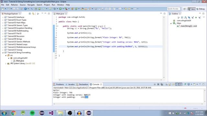Image resolution: width=207 pixels, height=116 pixels.
Task: Expand JRE System Library node
Action: tap(6, 63)
